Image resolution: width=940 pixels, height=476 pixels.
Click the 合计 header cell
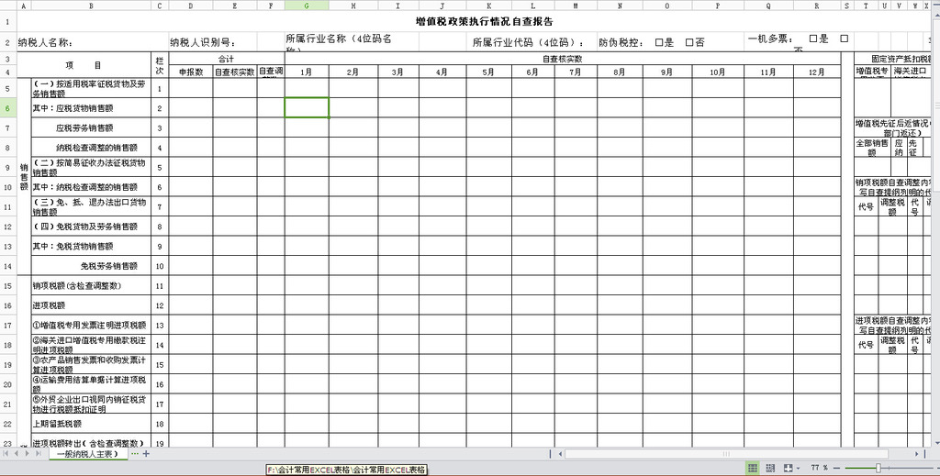click(227, 60)
